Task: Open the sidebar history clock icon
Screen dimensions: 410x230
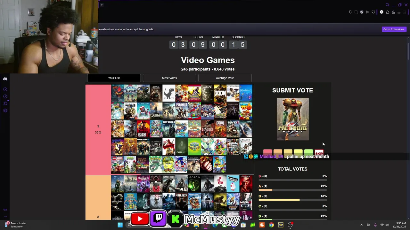Action: [5, 96]
